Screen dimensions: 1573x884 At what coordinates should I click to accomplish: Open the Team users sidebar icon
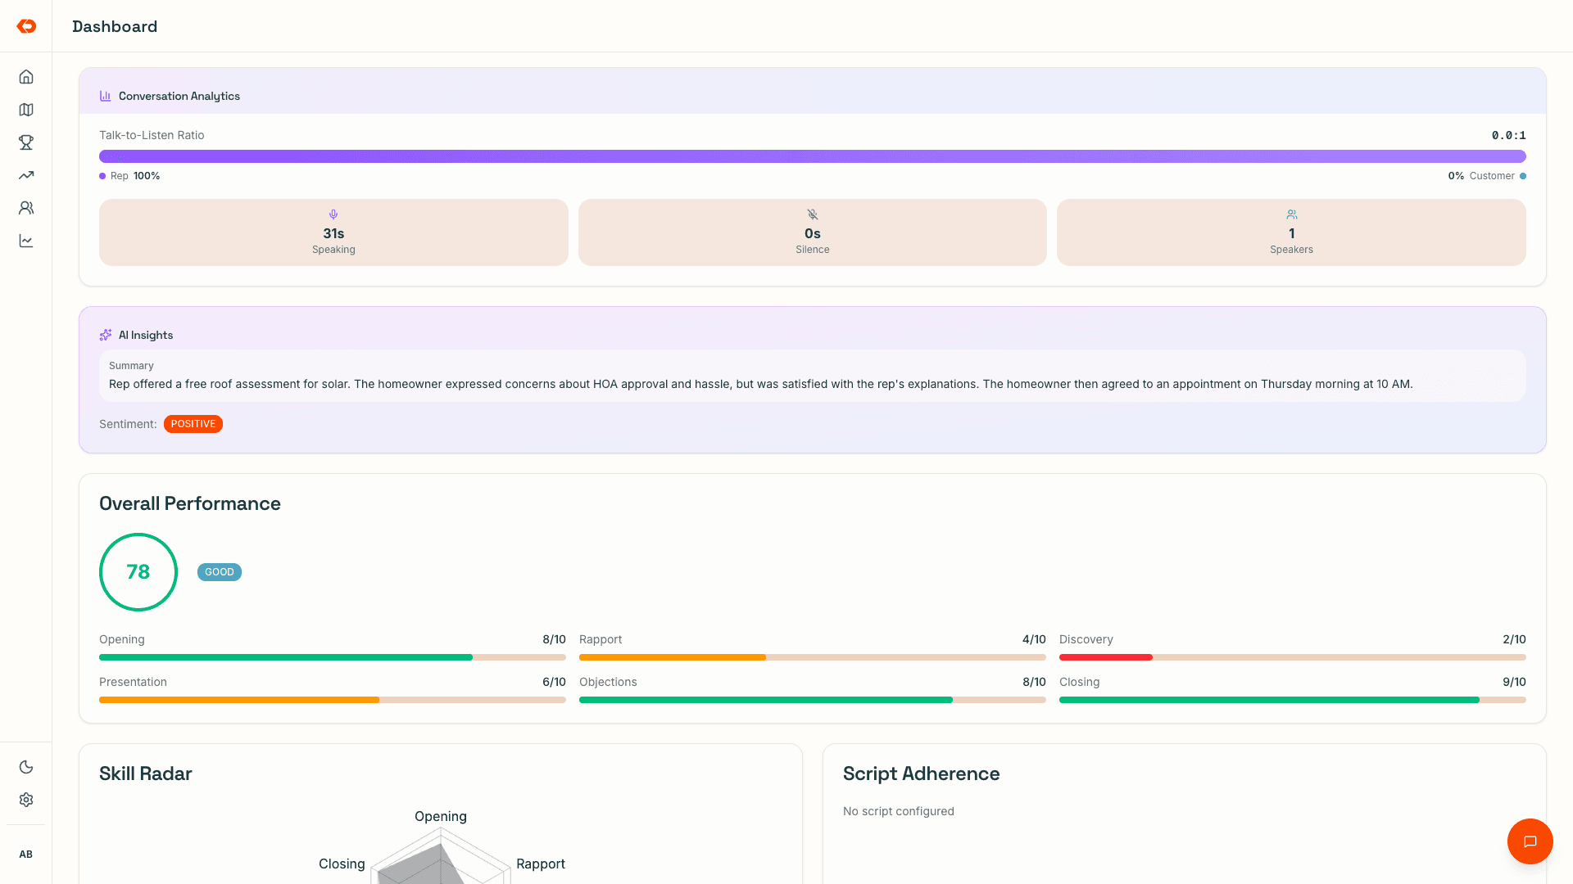point(26,208)
